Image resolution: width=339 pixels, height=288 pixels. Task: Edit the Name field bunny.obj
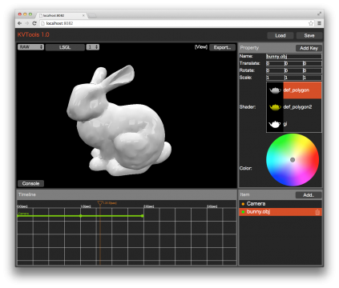pos(294,56)
